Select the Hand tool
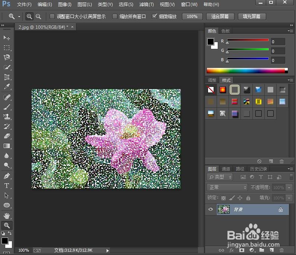The image size is (296, 255). point(7,216)
